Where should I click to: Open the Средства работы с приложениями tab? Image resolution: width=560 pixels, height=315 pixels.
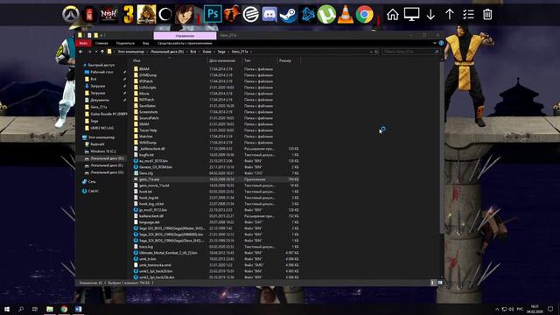pos(185,43)
